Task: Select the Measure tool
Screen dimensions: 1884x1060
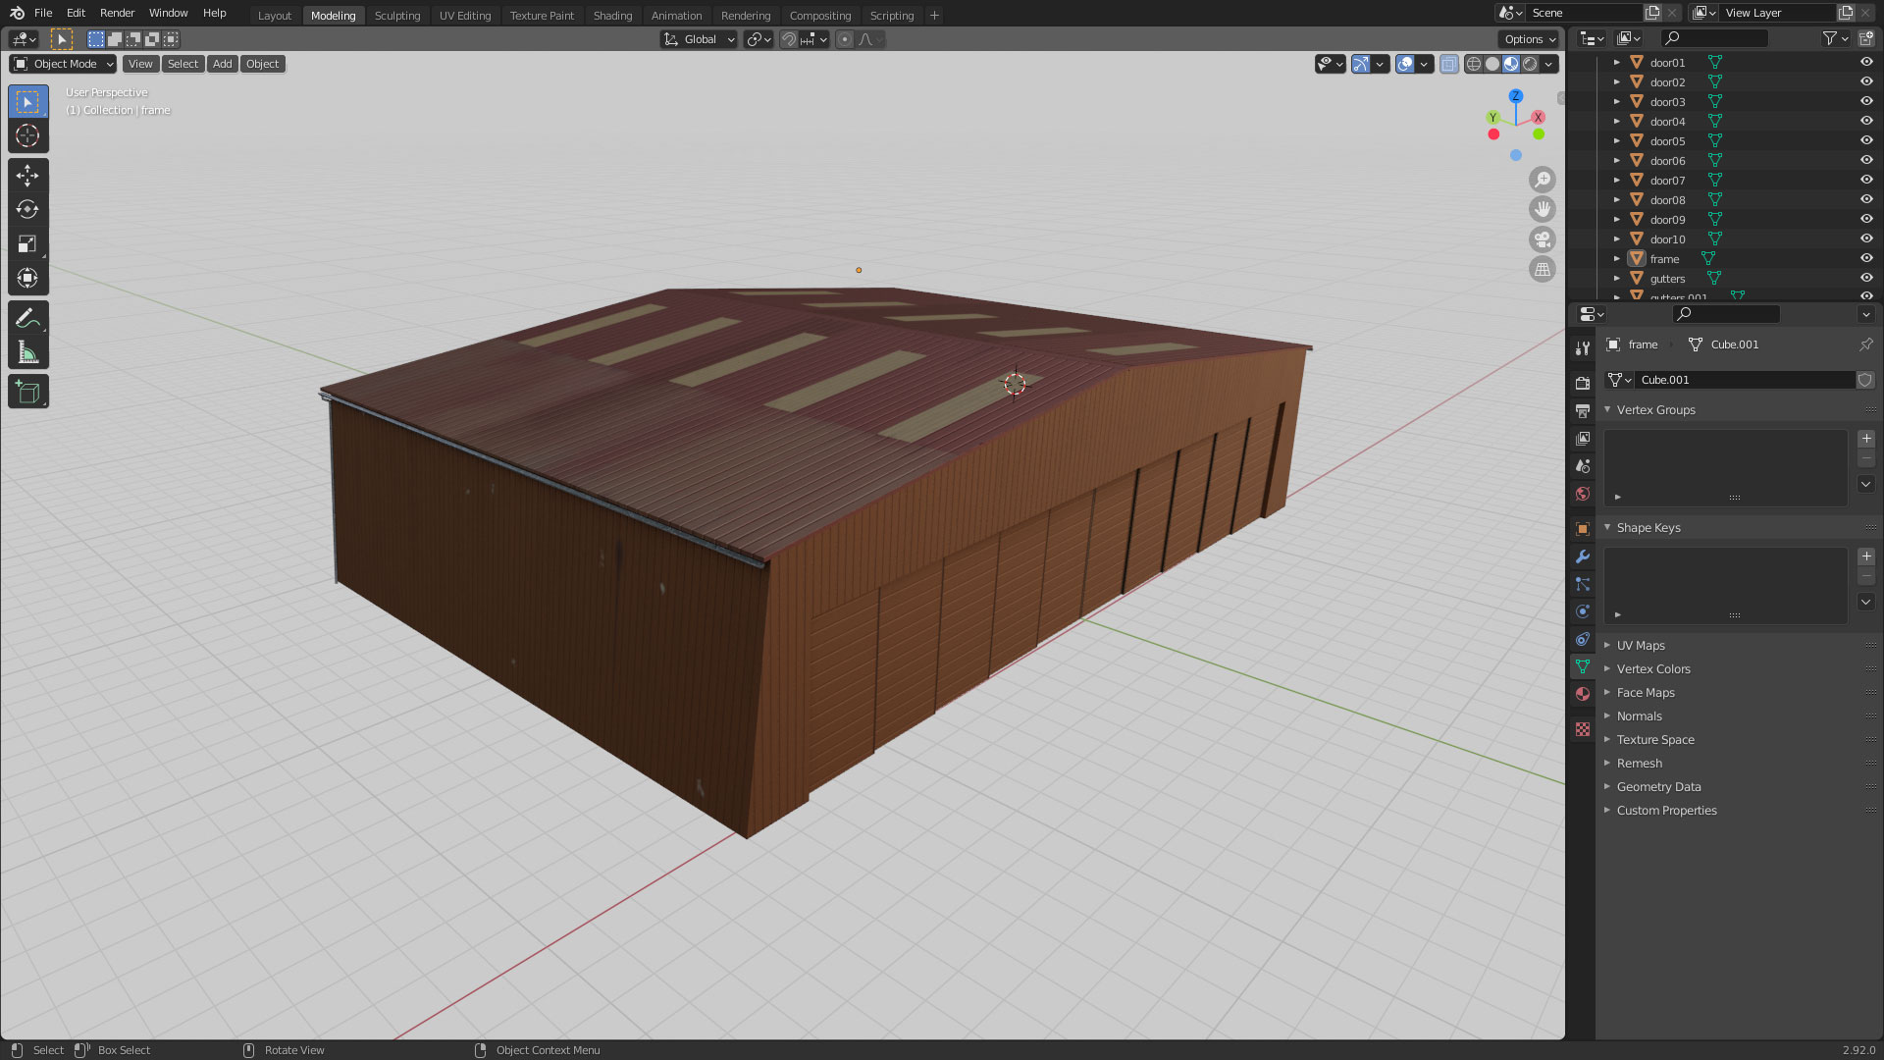Action: [x=27, y=352]
